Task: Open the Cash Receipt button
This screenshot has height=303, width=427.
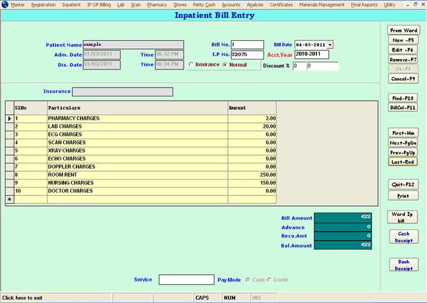Action: point(403,237)
